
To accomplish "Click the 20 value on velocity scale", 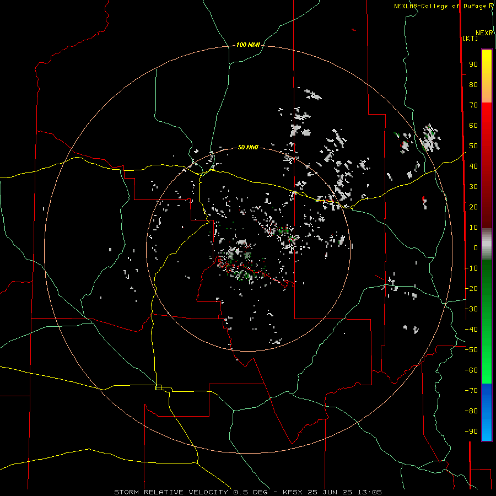I will [473, 207].
